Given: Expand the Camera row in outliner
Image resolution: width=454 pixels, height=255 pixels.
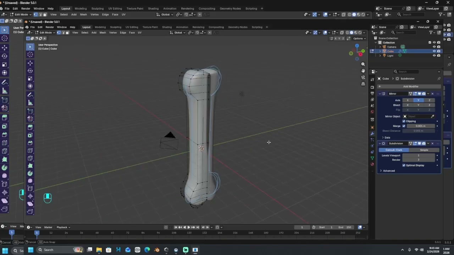Looking at the screenshot, I should pos(380,47).
